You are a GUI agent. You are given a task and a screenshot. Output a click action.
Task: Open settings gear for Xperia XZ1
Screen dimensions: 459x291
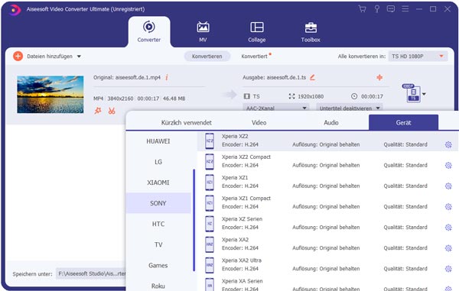pyautogui.click(x=448, y=186)
